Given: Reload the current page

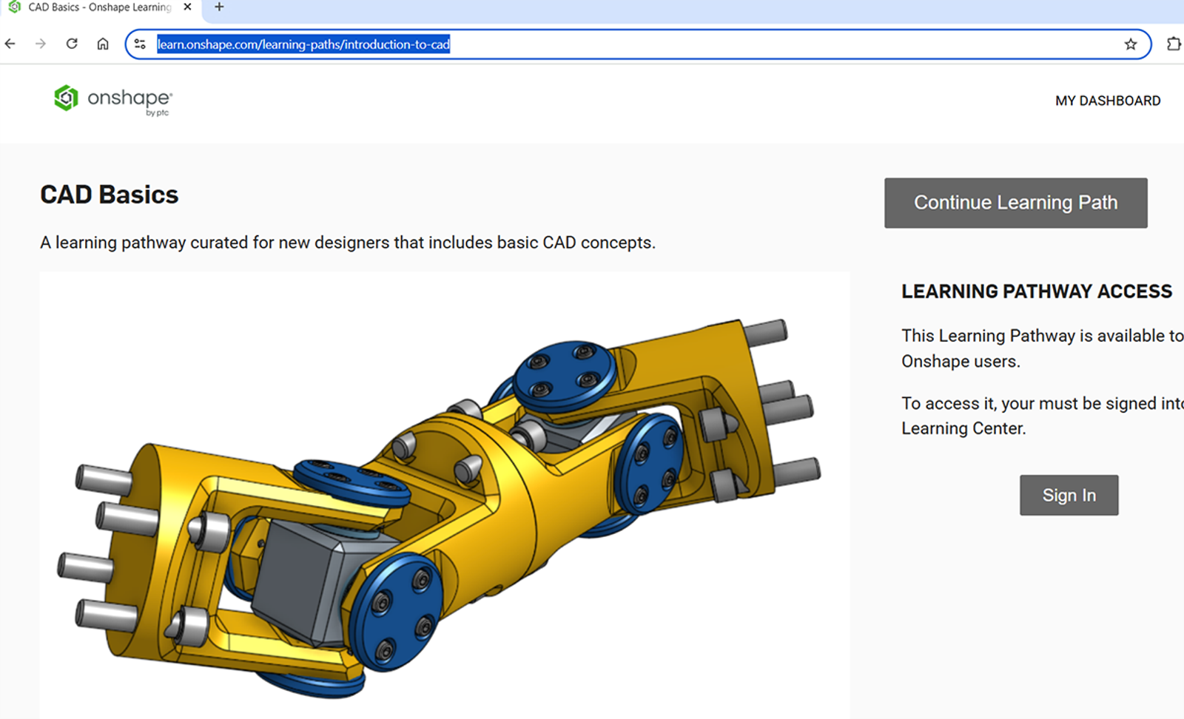Looking at the screenshot, I should (x=72, y=44).
